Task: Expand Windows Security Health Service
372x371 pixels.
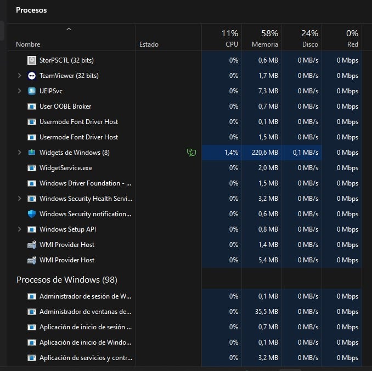Action: pos(19,199)
